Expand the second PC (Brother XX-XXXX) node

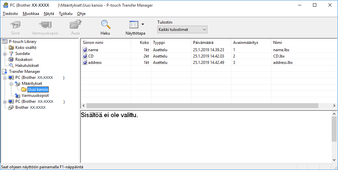[5, 102]
